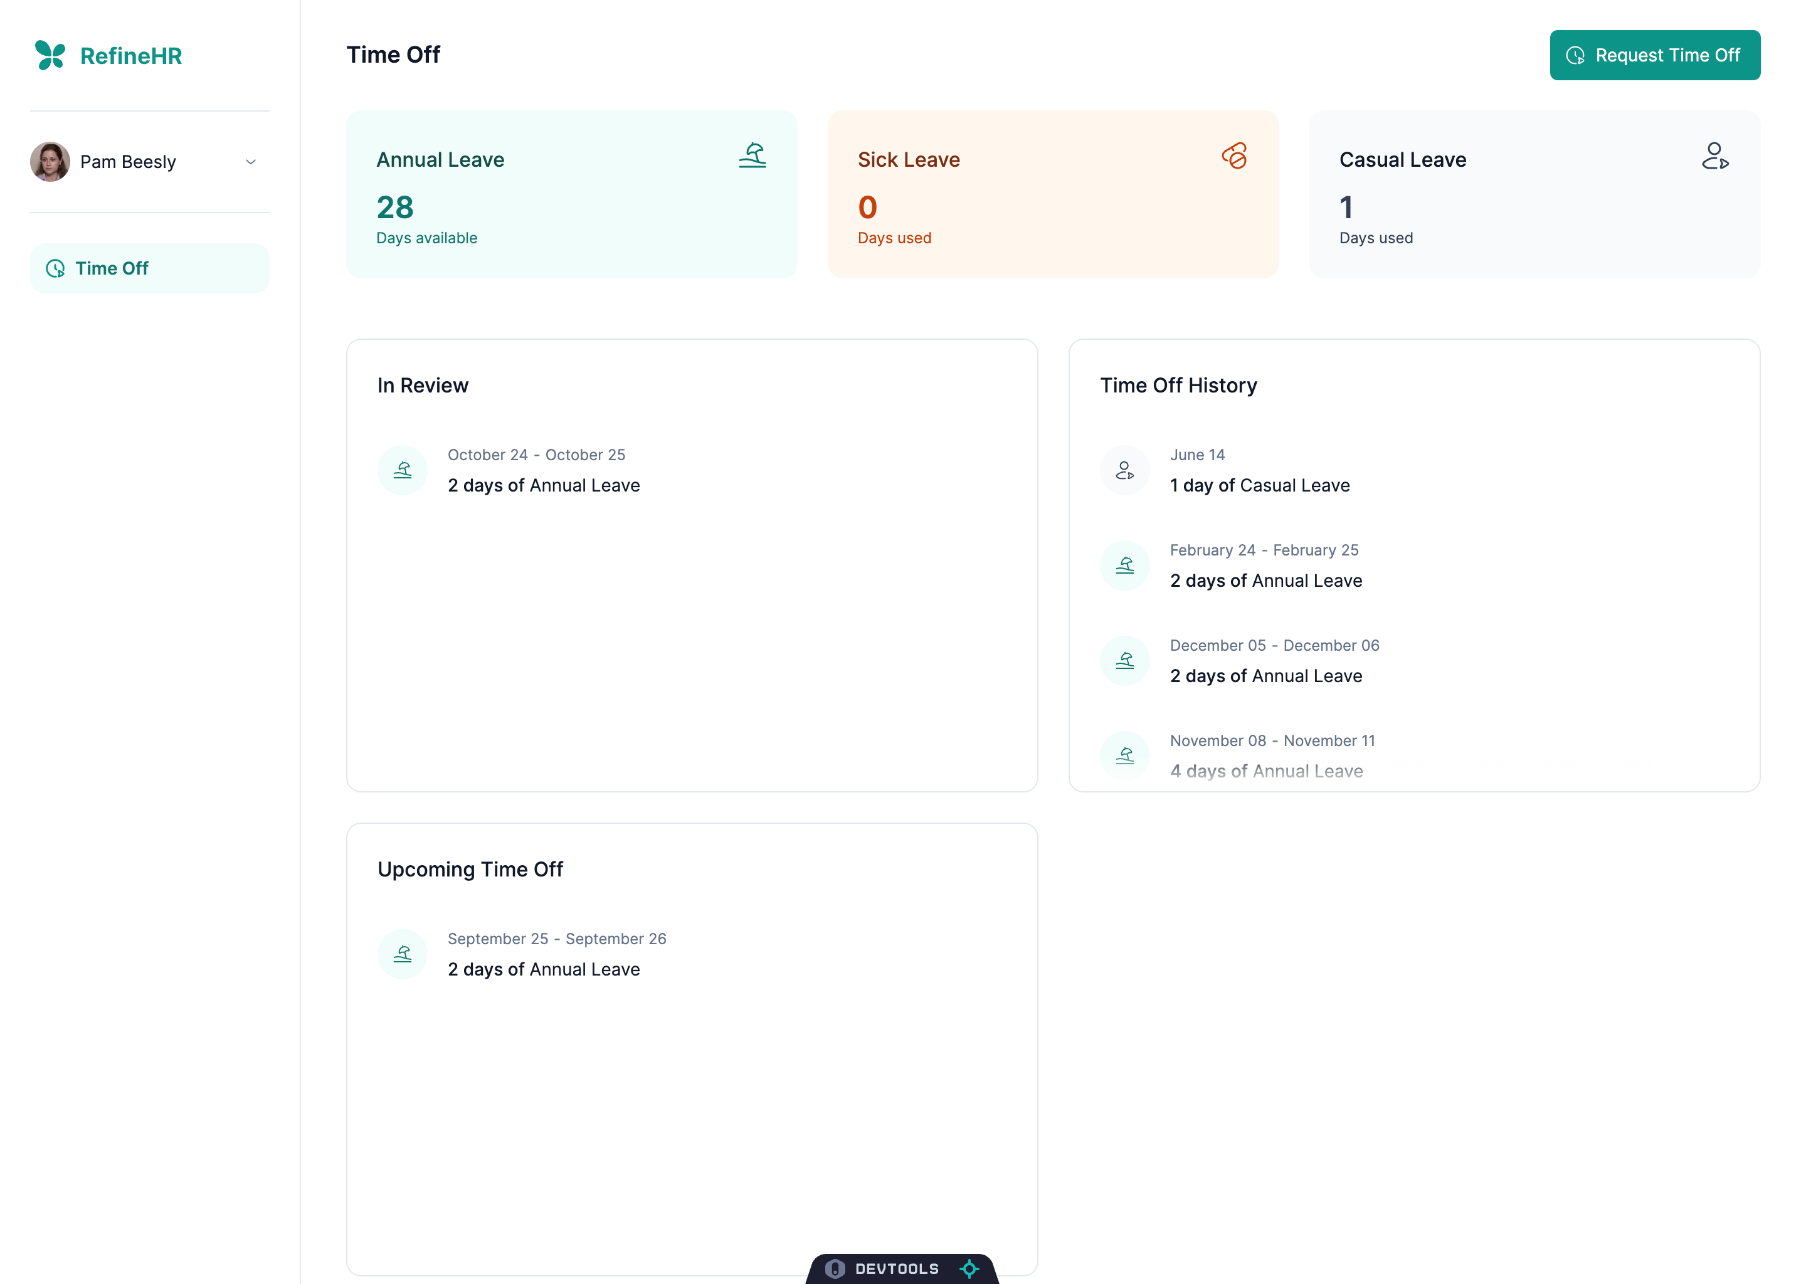Click the In Review section heading

click(422, 385)
